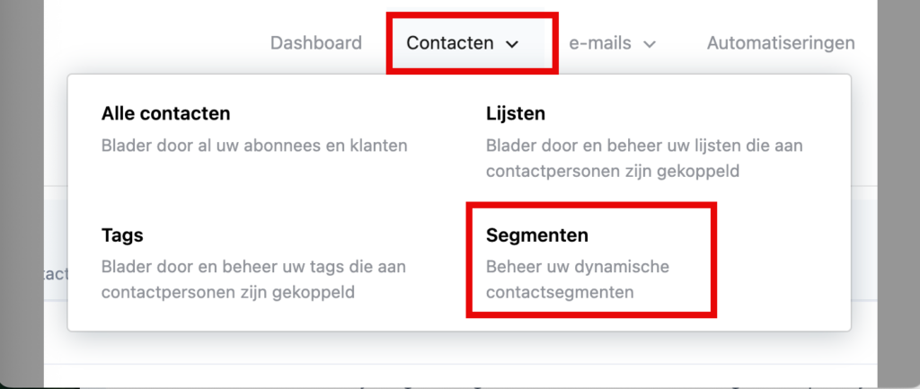Choose the Tags menu entry
Viewport: 920px width, 389px height.
(122, 235)
